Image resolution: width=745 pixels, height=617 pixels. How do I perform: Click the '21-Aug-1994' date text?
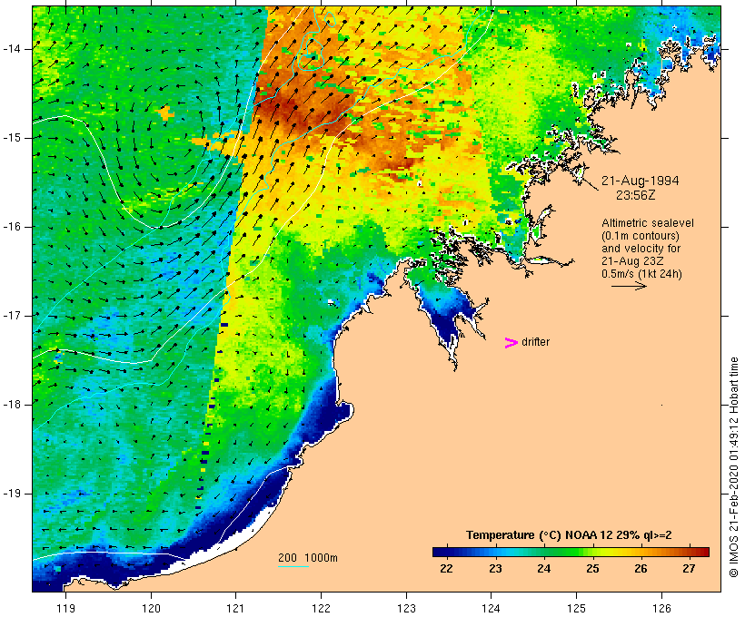coord(640,181)
